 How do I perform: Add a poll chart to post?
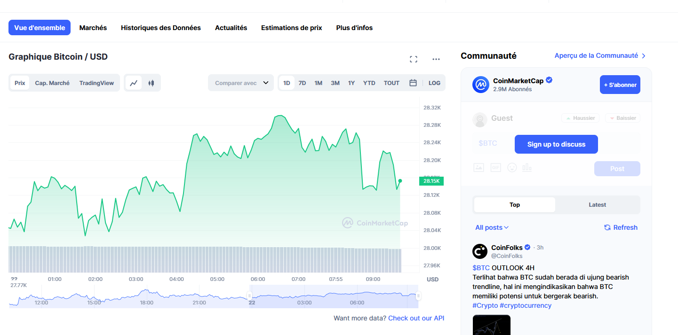click(x=527, y=167)
